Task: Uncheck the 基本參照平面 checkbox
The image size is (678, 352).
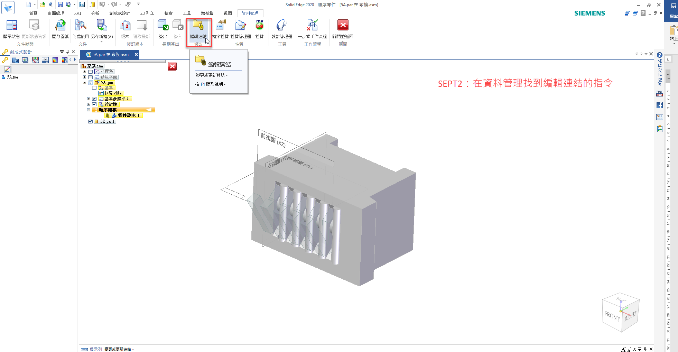Action: click(94, 99)
